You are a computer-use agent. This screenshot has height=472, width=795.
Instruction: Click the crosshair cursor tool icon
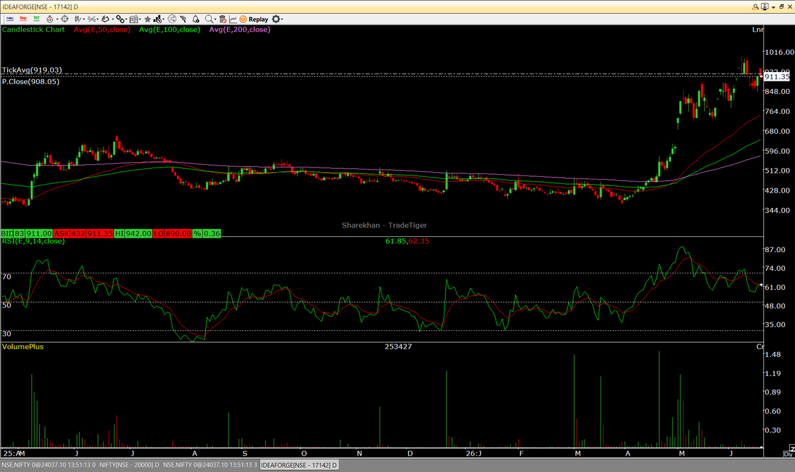(65, 19)
